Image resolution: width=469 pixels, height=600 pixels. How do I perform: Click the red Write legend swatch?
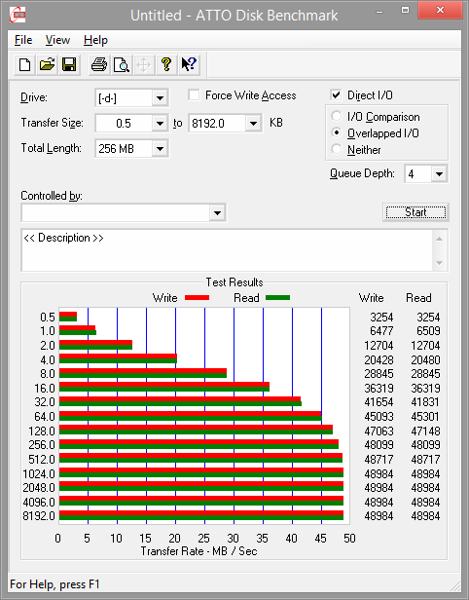point(198,297)
